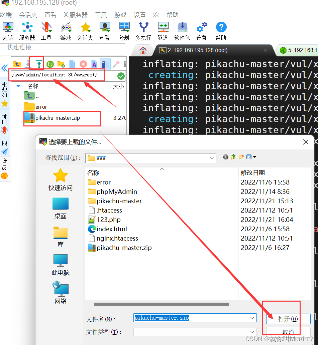This screenshot has height=345, width=318.
Task: Click the 取消 button in the dialog
Action: coord(288,331)
